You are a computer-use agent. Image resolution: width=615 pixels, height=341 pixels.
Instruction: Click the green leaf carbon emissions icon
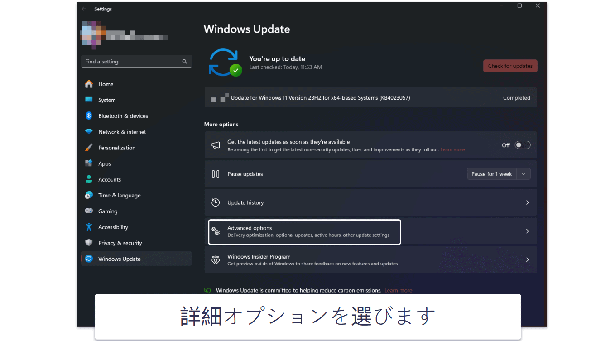pos(207,290)
